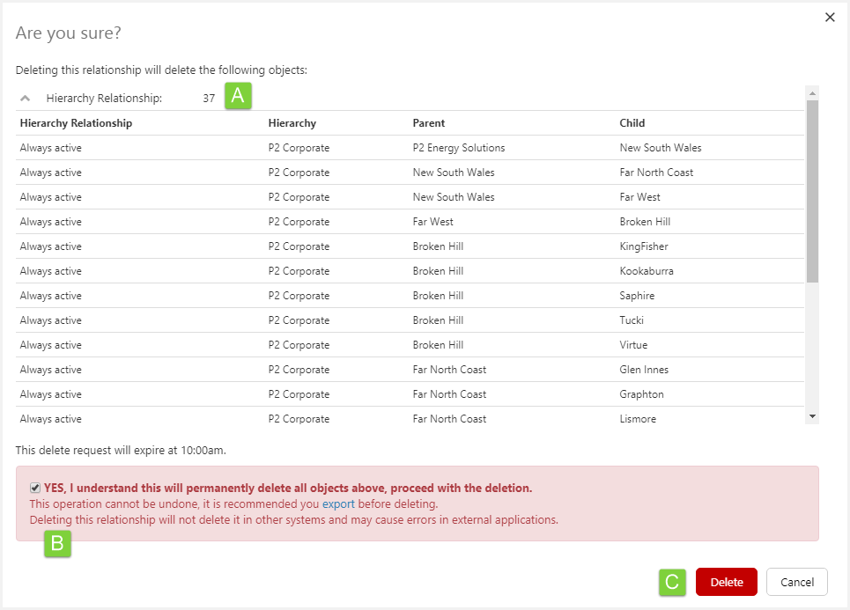This screenshot has width=850, height=610.
Task: Click the Child column header
Action: click(x=632, y=123)
